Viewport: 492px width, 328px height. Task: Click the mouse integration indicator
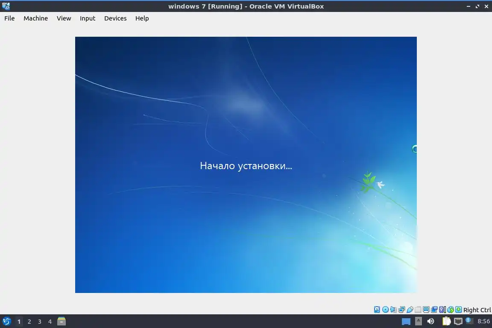pyautogui.click(x=451, y=310)
